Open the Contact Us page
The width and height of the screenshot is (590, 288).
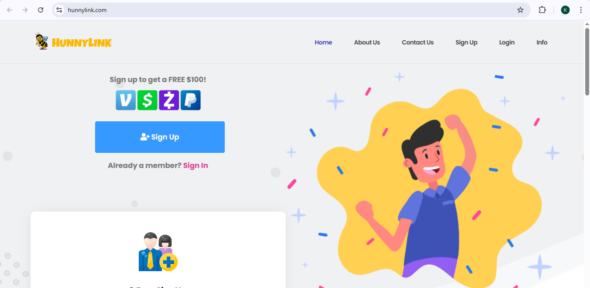tap(418, 42)
